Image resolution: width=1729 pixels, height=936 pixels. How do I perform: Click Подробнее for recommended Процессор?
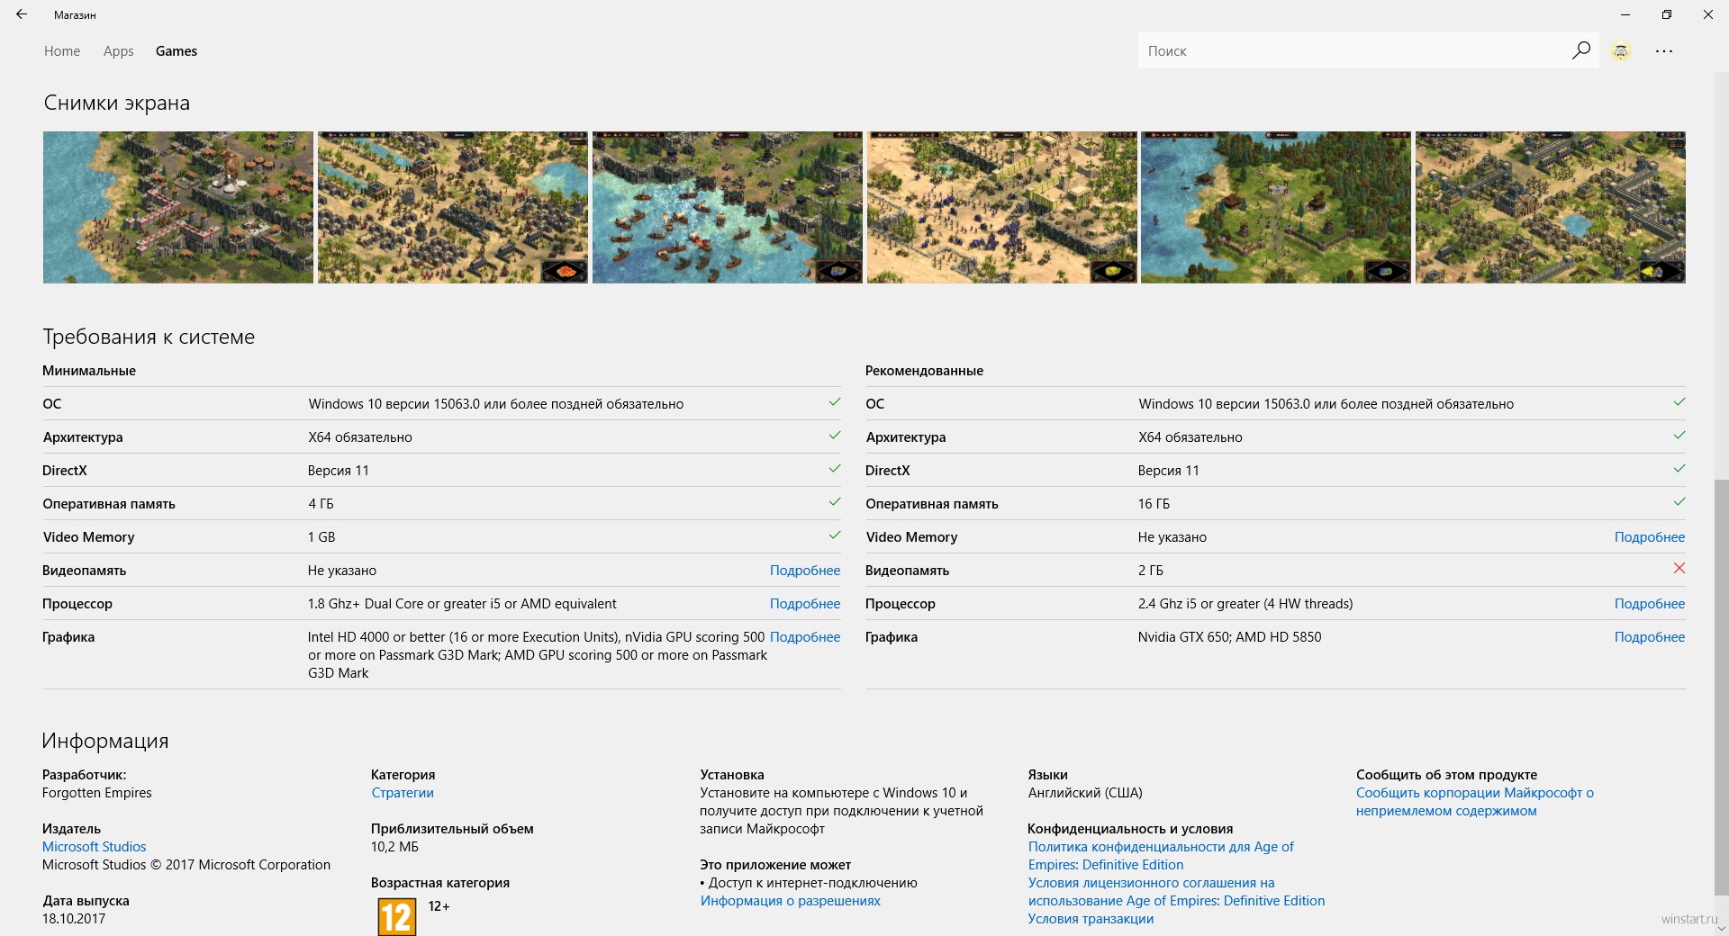pyautogui.click(x=1650, y=604)
